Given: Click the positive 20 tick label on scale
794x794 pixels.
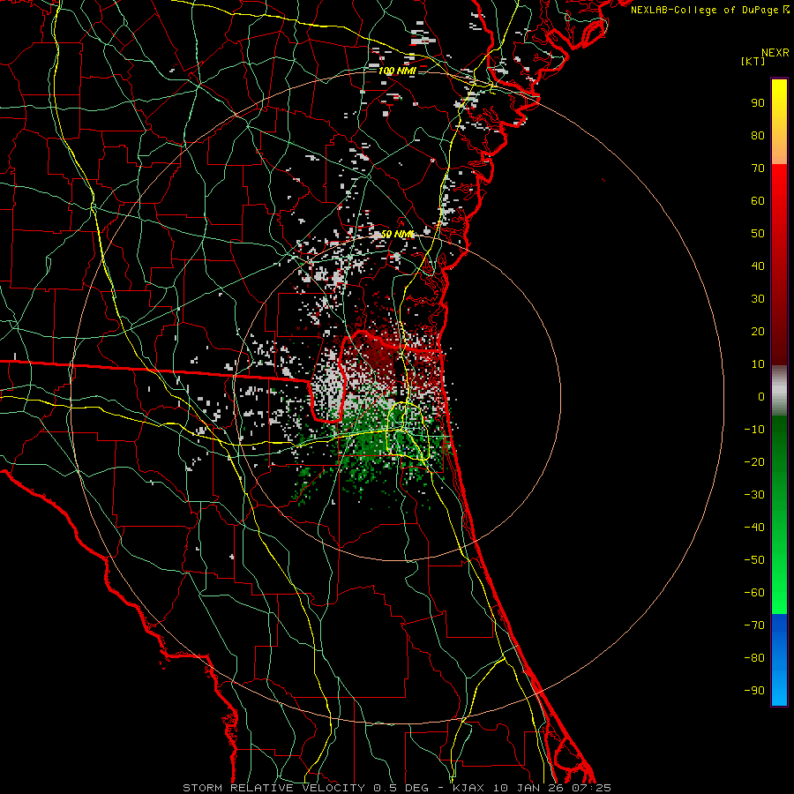Looking at the screenshot, I should [758, 332].
